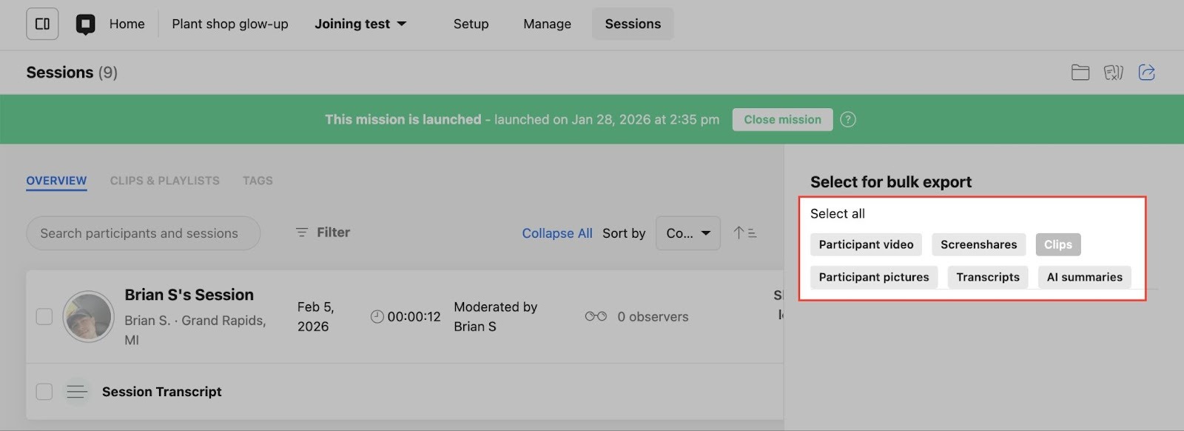This screenshot has width=1184, height=431.
Task: Click the Session Transcript lines icon
Action: 76,392
